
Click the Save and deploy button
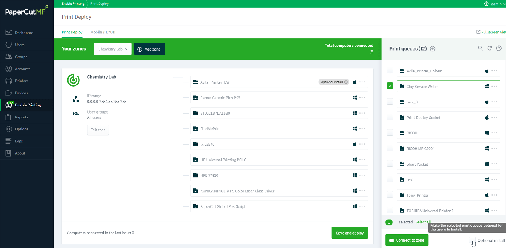(x=349, y=233)
